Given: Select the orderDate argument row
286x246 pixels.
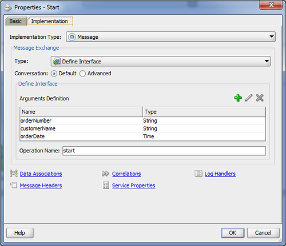Looking at the screenshot, I should [x=142, y=136].
